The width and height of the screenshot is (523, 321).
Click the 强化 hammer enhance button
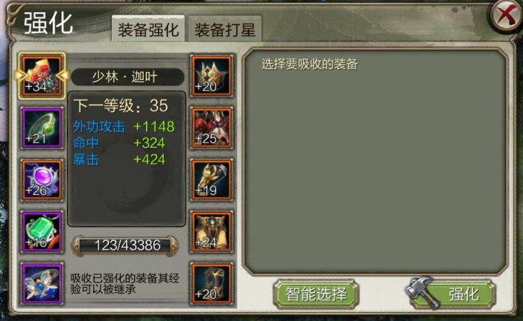click(x=450, y=293)
